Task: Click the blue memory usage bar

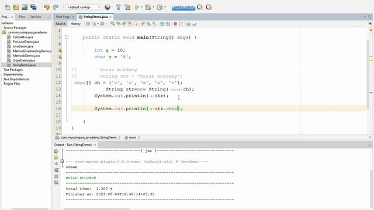Action: pyautogui.click(x=183, y=8)
